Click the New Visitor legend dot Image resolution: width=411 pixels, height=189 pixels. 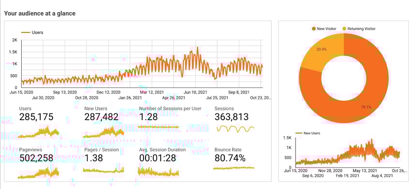coord(313,29)
